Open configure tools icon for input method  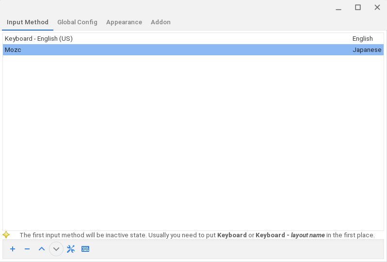point(71,249)
